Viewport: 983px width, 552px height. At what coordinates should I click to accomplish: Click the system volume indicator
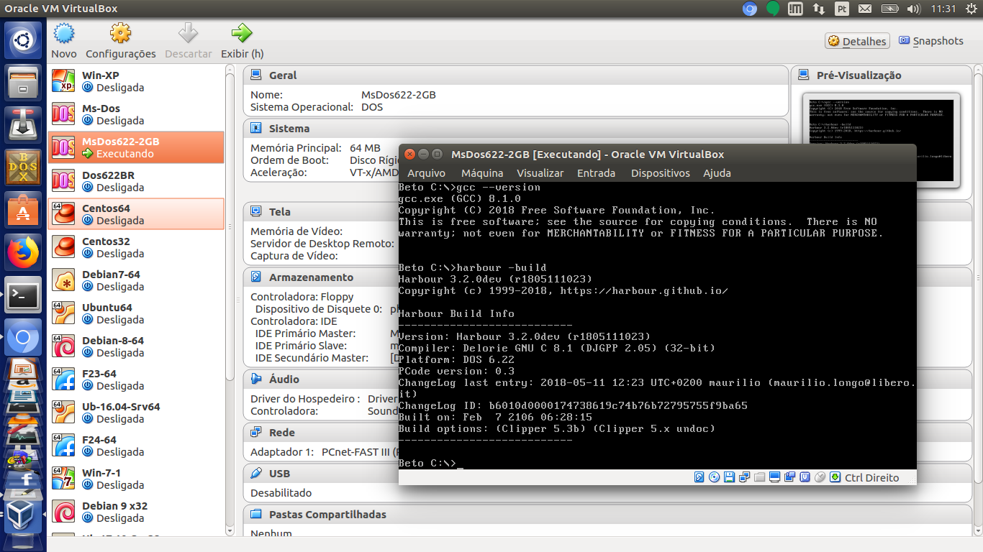coord(913,9)
